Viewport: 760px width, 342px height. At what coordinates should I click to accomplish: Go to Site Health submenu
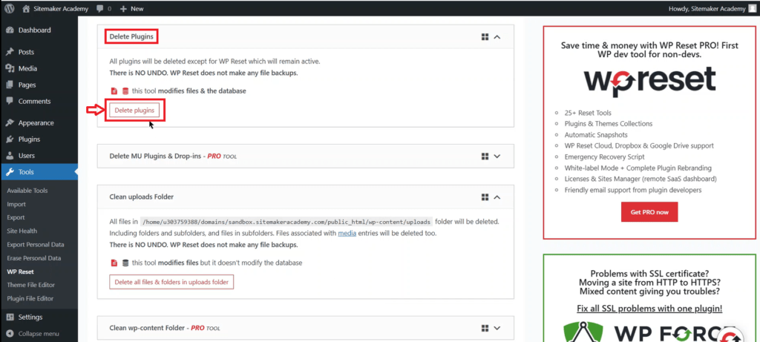pyautogui.click(x=22, y=231)
